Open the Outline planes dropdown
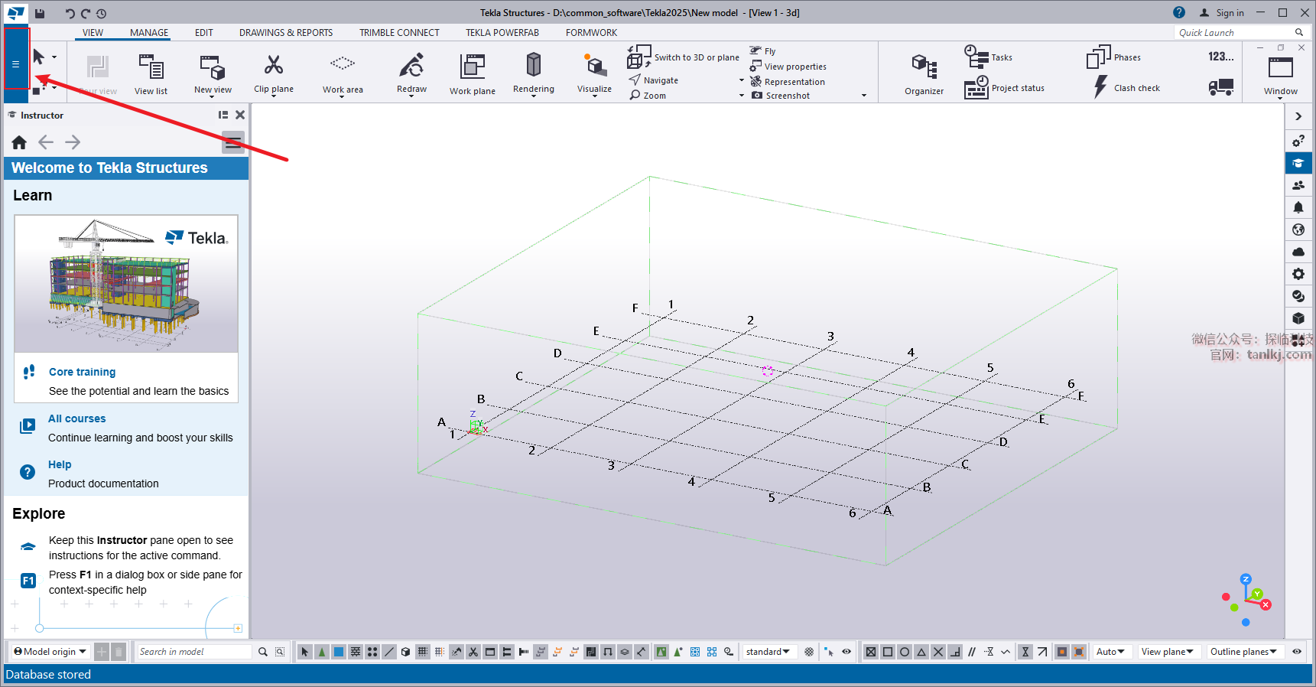Screen dimensions: 1316x687 [1243, 652]
